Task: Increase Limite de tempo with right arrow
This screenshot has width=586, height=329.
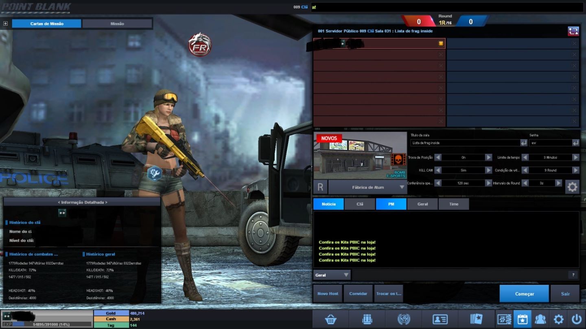Action: (575, 157)
